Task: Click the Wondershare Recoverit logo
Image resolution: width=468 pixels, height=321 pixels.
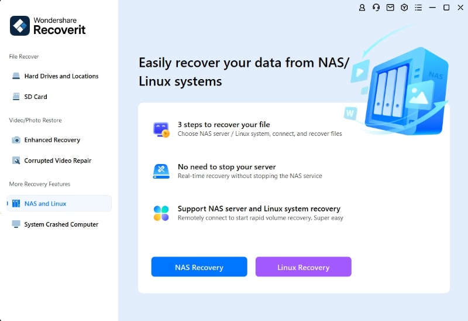Action: pos(48,25)
